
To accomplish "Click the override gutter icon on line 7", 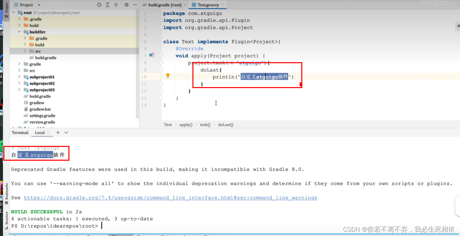I will coord(151,55).
